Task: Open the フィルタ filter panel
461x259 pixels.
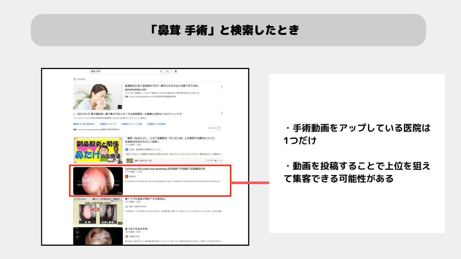Action: pos(80,79)
